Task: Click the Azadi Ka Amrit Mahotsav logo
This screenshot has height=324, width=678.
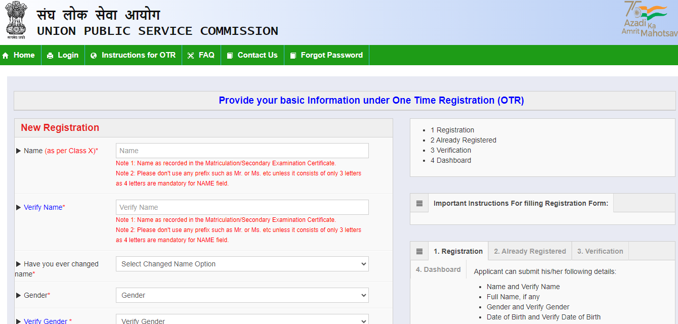Action: 650,19
